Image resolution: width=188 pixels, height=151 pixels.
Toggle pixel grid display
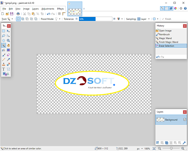59,14
